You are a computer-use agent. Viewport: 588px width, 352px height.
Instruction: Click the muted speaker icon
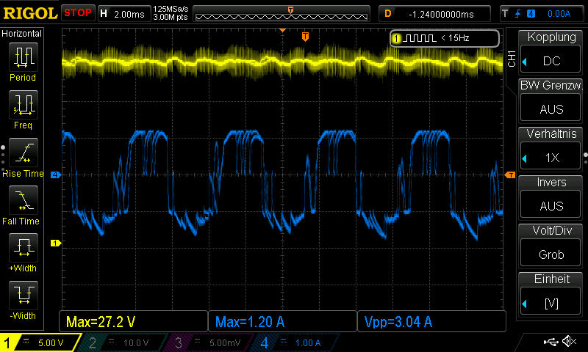(x=570, y=341)
